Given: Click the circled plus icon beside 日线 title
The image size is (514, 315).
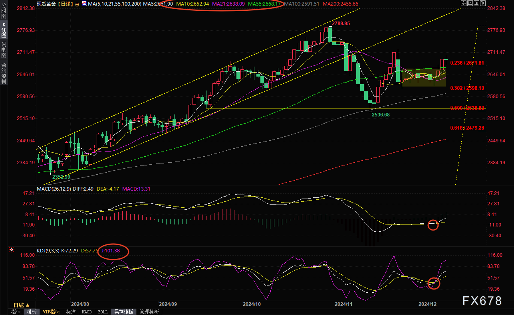Looking at the screenshot, I should click(77, 4).
